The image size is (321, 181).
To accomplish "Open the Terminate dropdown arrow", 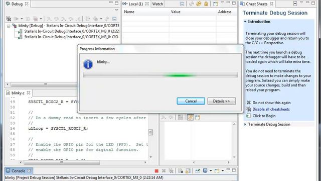I will point(41,19).
